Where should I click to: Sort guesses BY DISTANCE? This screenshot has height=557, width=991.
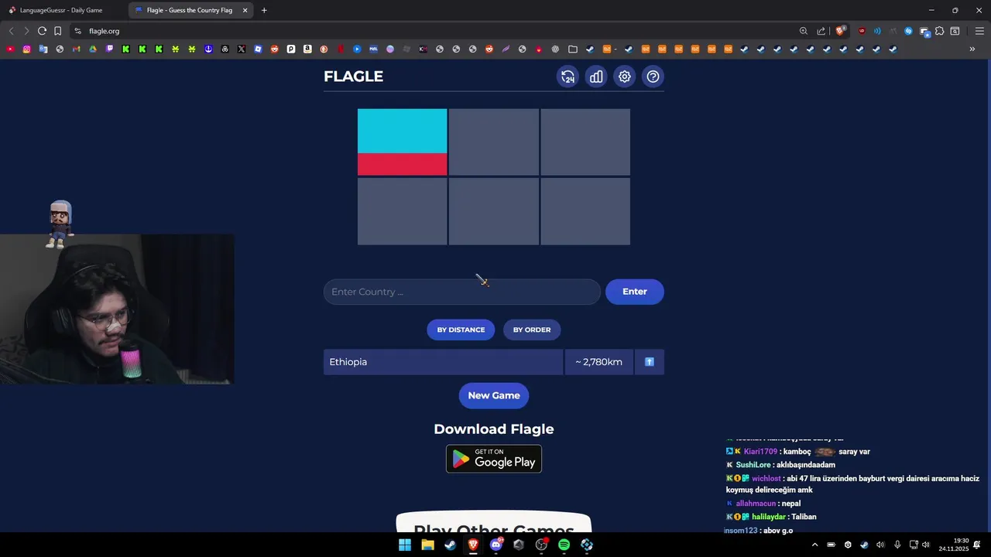pyautogui.click(x=461, y=330)
